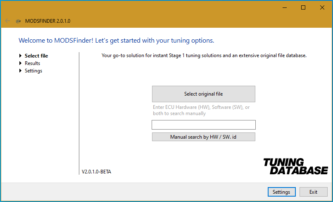This screenshot has width=333, height=202.
Task: Expand the Results arrow
Action: coord(20,63)
